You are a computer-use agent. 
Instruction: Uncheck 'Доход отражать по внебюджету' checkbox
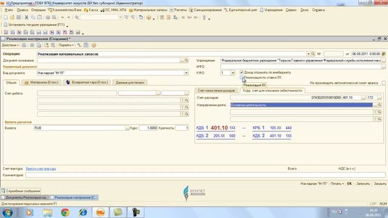241,73
